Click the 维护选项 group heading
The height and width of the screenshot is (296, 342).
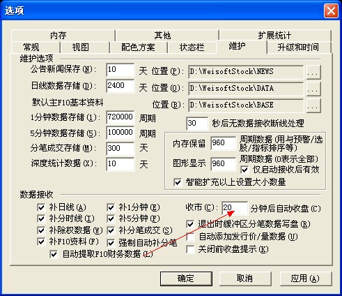(x=36, y=58)
